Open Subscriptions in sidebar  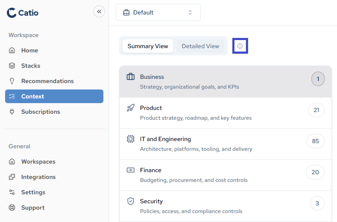[40, 112]
